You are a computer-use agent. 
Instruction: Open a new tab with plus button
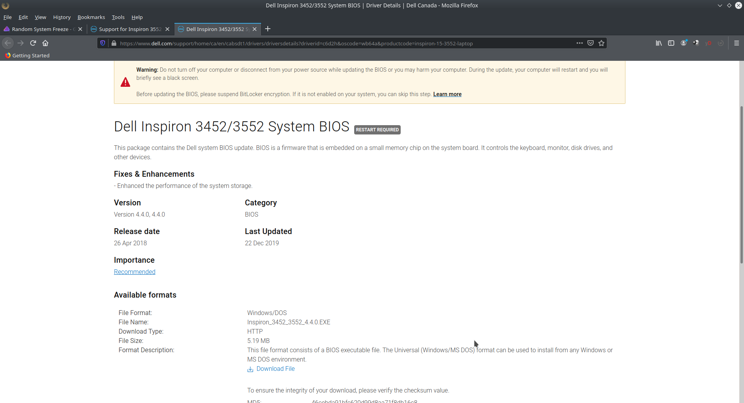pyautogui.click(x=268, y=29)
